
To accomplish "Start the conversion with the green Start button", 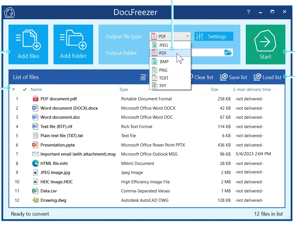I will (265, 44).
